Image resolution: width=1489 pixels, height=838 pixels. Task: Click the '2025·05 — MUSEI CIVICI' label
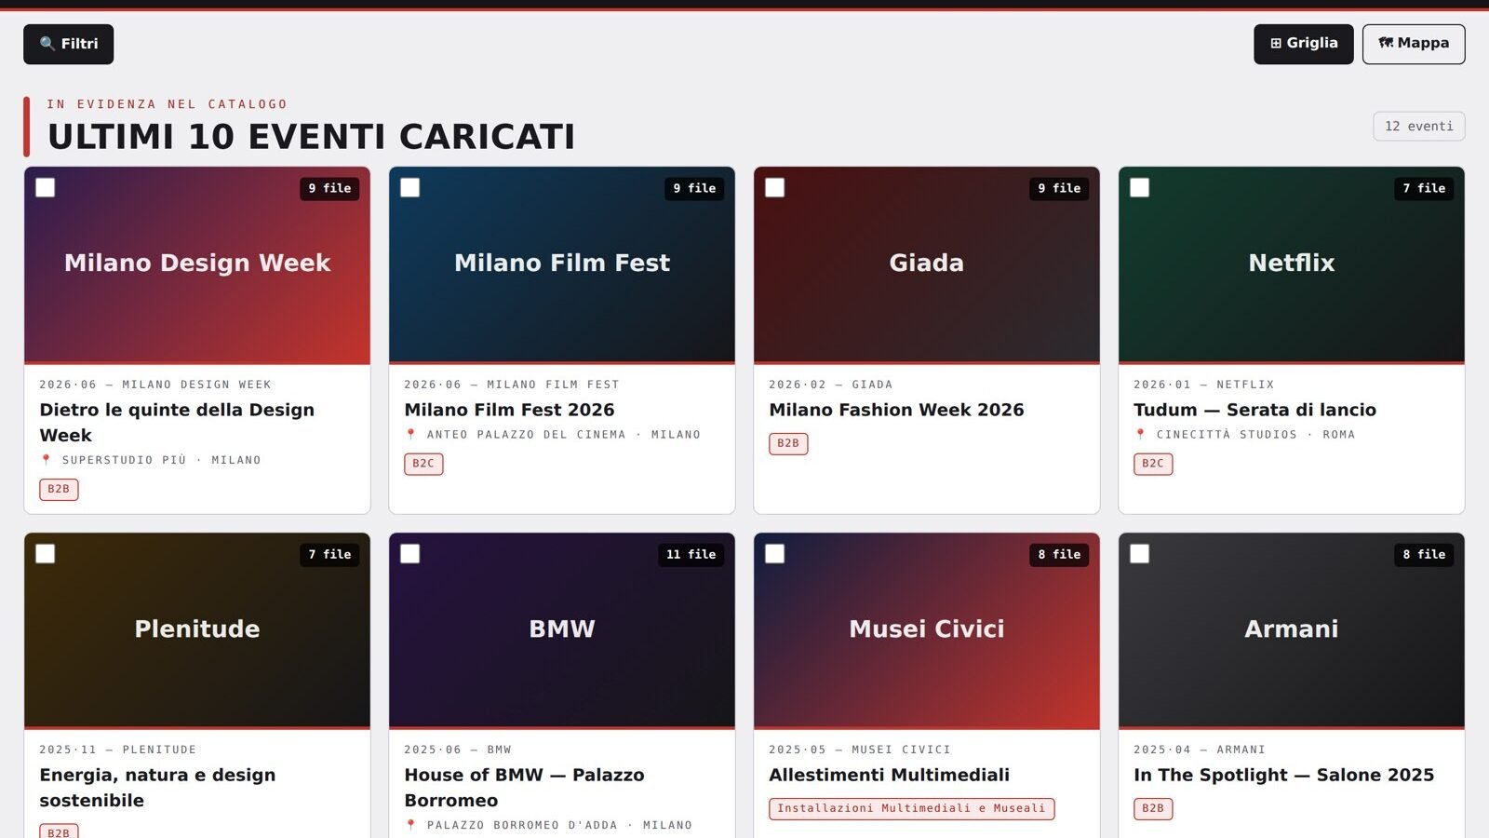pyautogui.click(x=860, y=750)
